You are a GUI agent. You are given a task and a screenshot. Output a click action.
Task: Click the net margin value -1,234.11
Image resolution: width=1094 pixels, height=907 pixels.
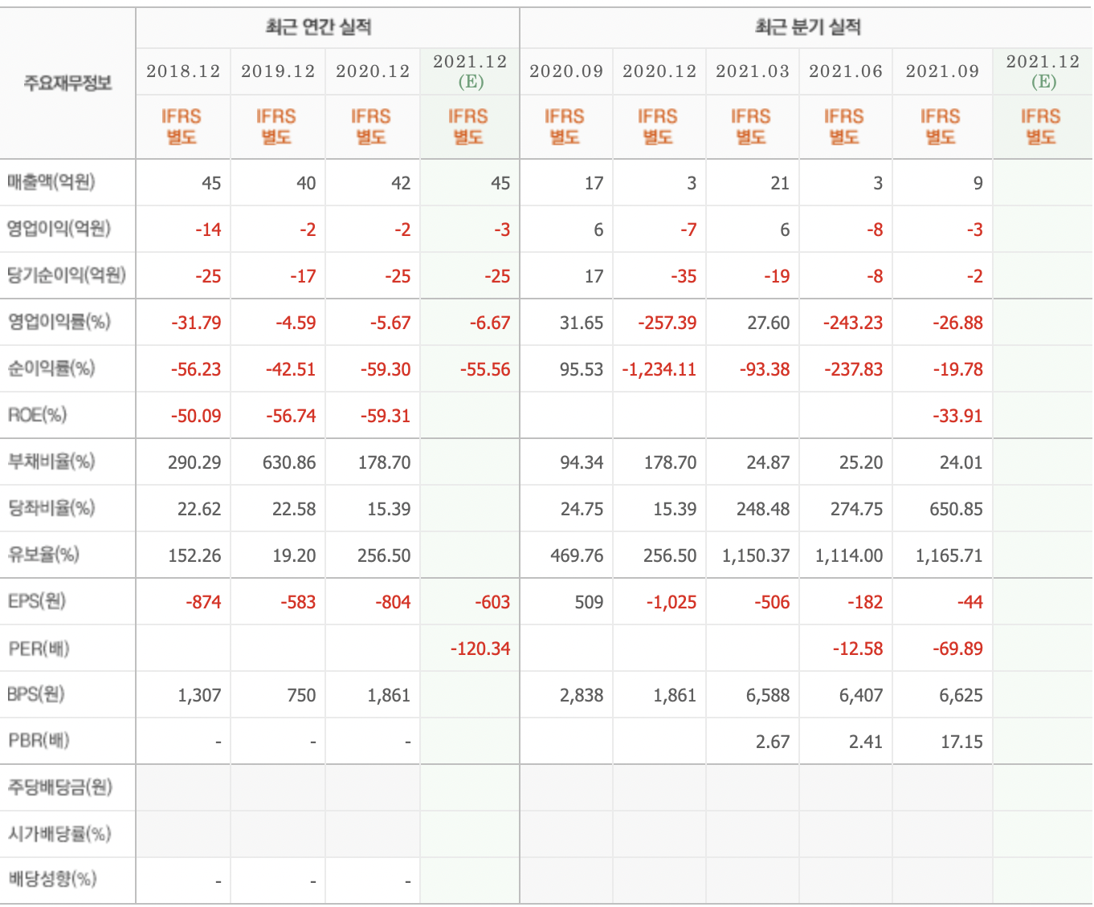(x=659, y=369)
